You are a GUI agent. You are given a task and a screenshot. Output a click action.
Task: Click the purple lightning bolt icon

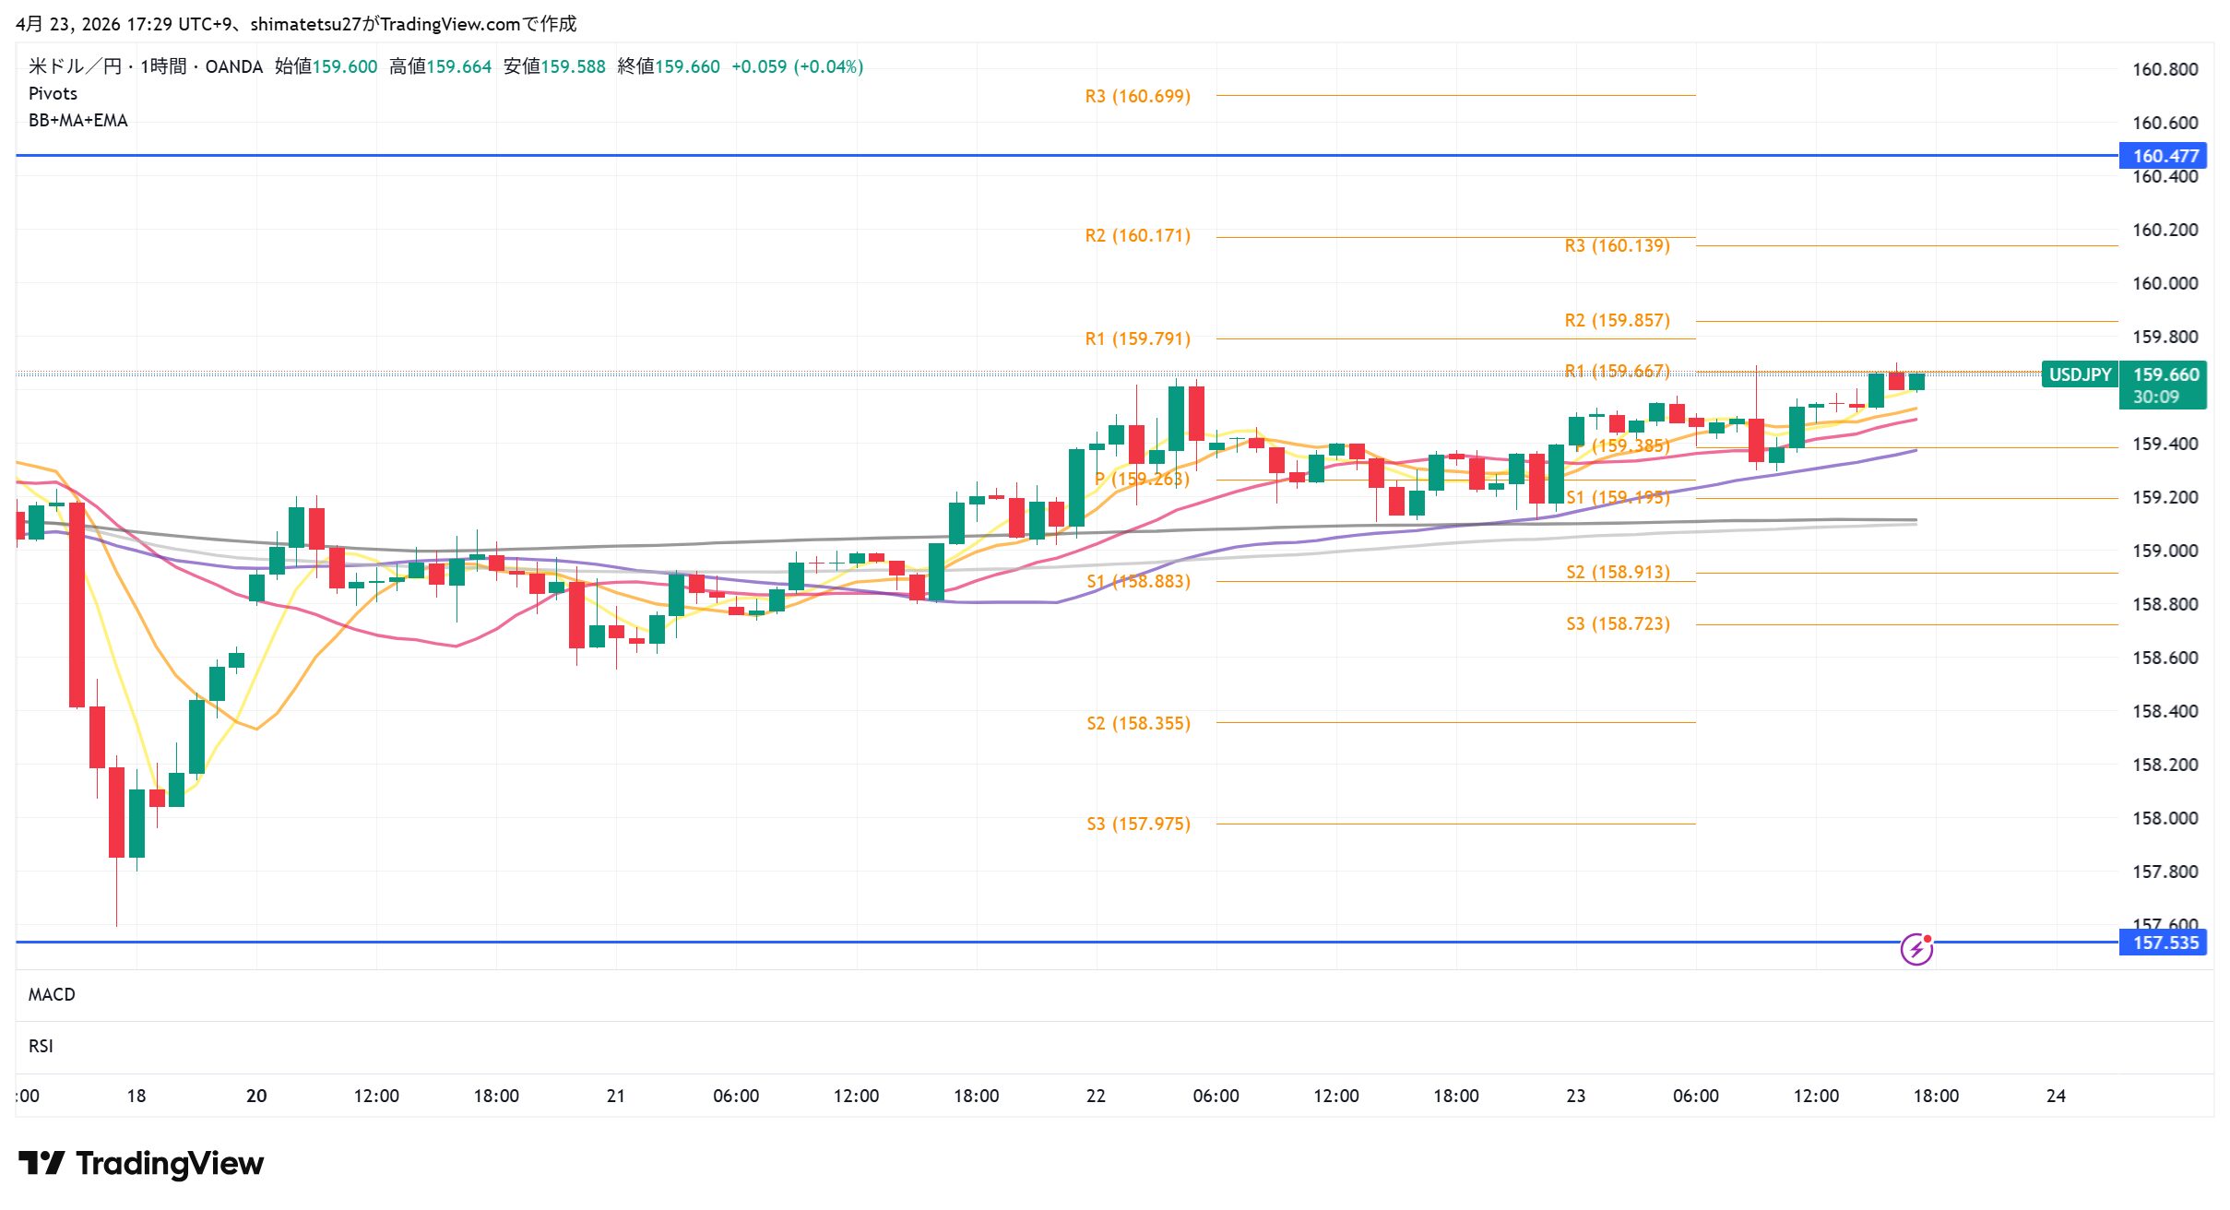click(x=1916, y=949)
